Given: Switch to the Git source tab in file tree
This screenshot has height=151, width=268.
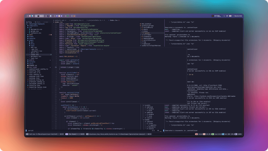Looking at the screenshot, I should 46,22.
